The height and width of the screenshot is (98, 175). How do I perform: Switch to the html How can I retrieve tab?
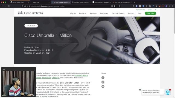pos(122,2)
